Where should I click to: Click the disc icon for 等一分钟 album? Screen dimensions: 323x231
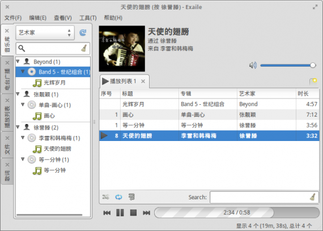coord(32,160)
